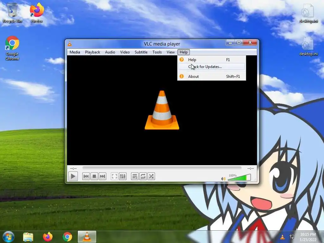Click the VLC video display area

coord(162,110)
